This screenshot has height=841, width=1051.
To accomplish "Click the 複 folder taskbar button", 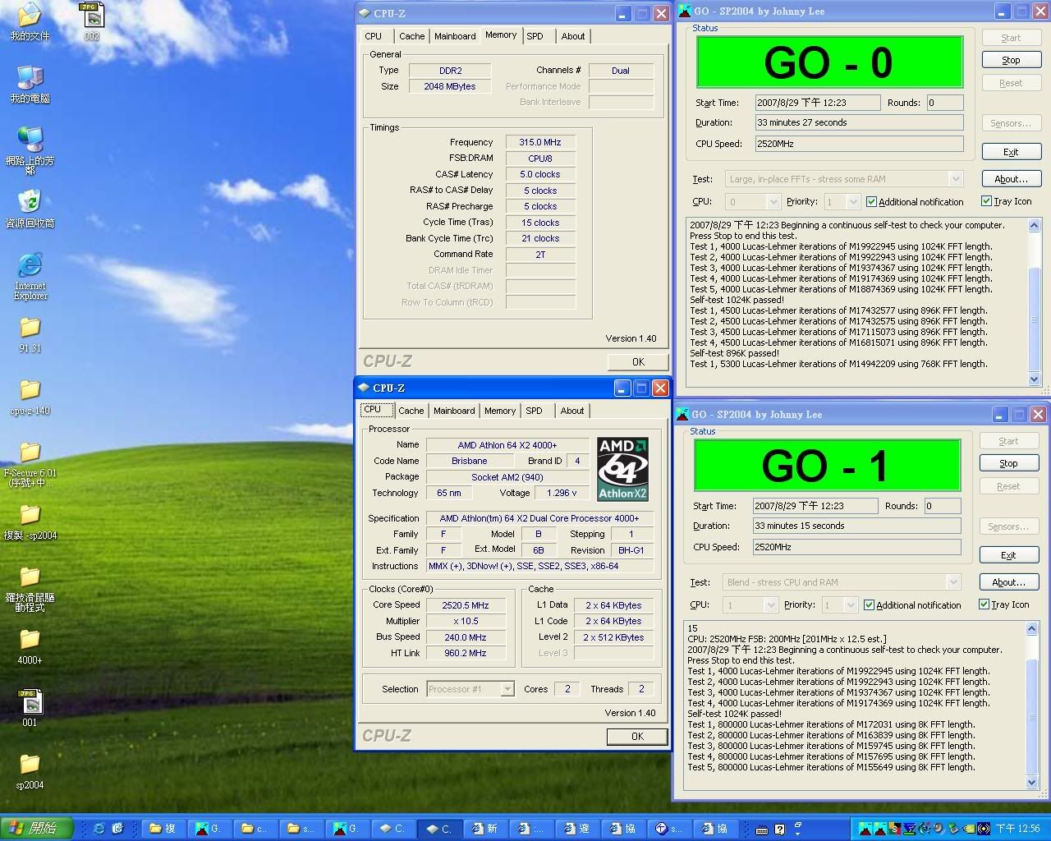I will coord(163,829).
